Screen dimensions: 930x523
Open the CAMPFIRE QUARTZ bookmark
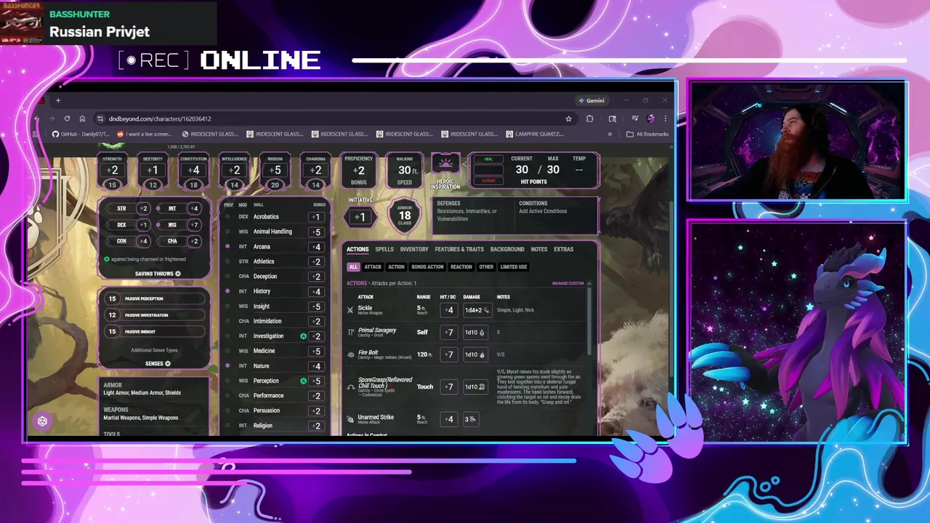(535, 134)
